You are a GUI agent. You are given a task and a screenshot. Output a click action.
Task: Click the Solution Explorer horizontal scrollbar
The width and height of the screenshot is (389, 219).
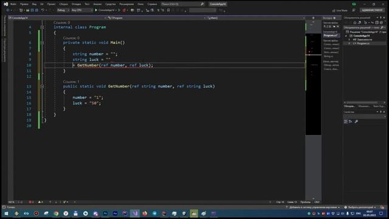(364, 103)
